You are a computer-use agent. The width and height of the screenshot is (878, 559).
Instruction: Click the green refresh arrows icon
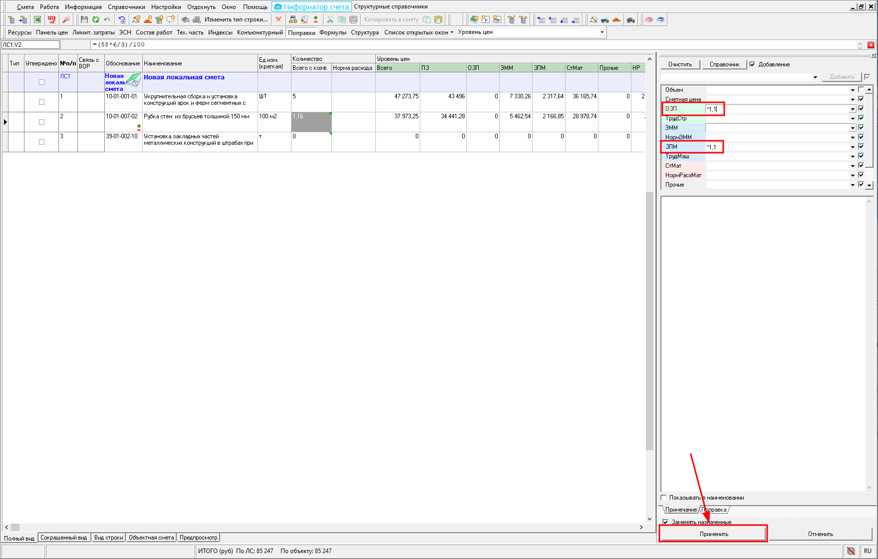coord(95,19)
